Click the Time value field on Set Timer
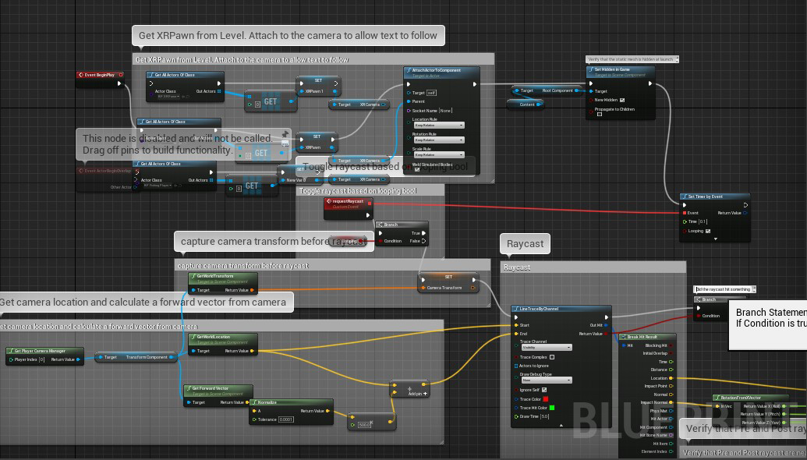 pos(703,221)
